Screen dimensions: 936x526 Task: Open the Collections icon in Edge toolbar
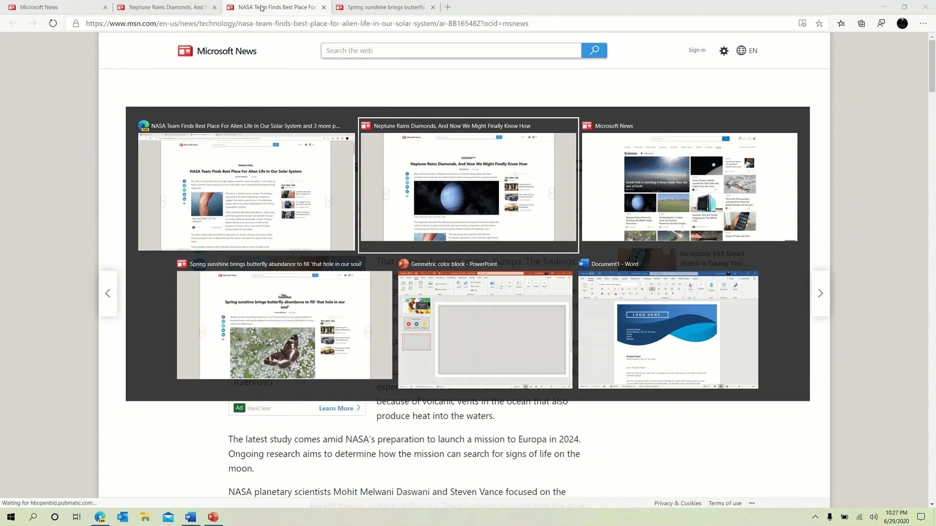click(861, 23)
